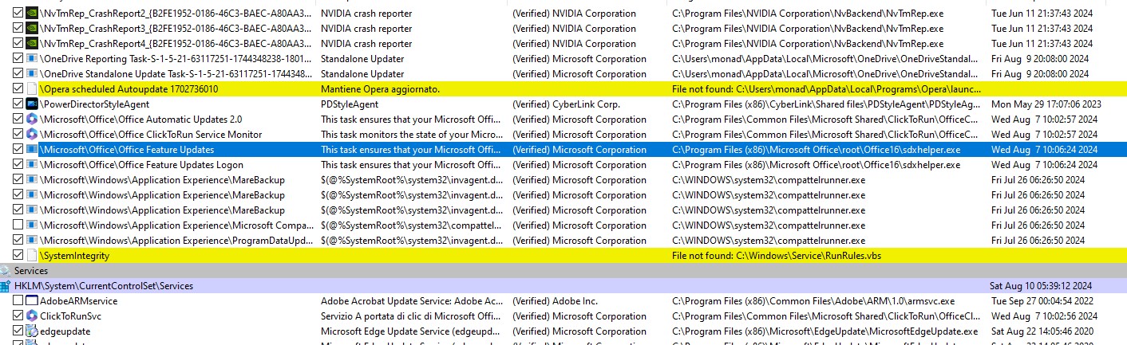Click the PowerDirectorStyleAgent icon
Screen dimensions: 1127x345
point(32,104)
